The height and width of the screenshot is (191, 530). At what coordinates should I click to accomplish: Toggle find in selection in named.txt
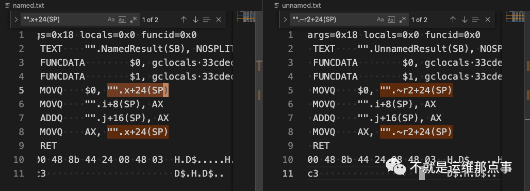coord(207,20)
